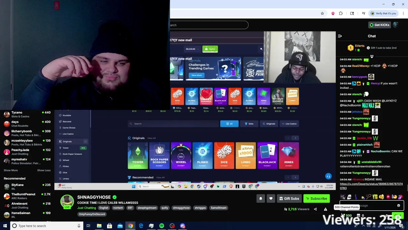Click View All next to Recommended heading
Viewport: 408px width, 230px height.
pos(160,178)
